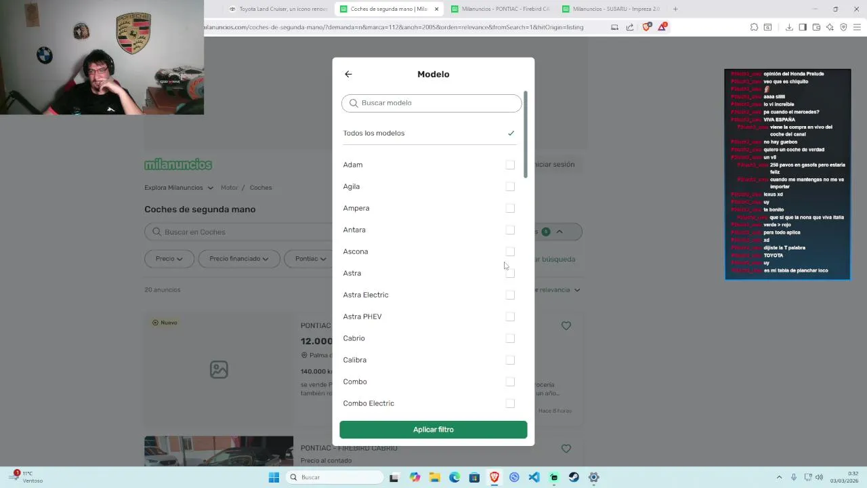Open the downloads icon in browser toolbar
Viewport: 867px width, 488px height.
click(789, 27)
